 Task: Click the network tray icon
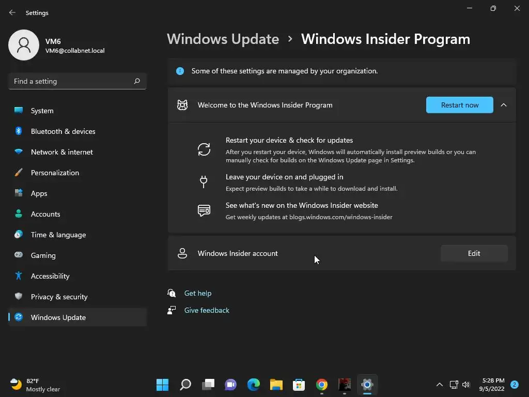coord(454,385)
